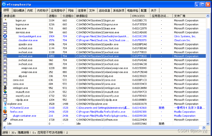Click the PCHunter app icon in title bar
The height and width of the screenshot is (136, 212).
(x=4, y=4)
